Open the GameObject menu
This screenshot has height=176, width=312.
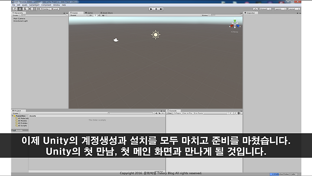(x=34, y=5)
